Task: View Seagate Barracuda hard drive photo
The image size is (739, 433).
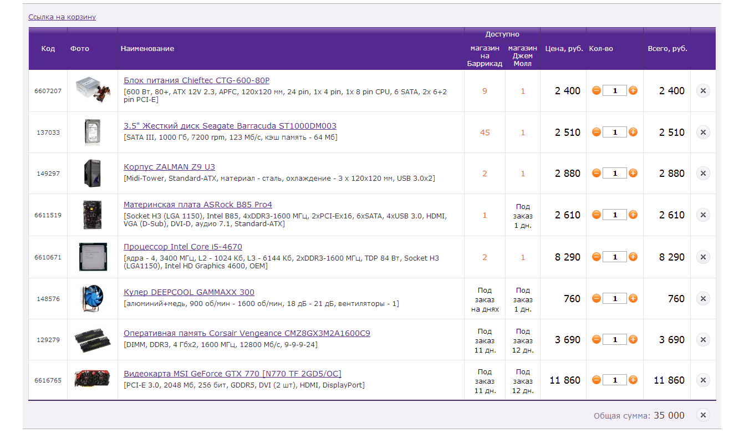Action: [93, 132]
